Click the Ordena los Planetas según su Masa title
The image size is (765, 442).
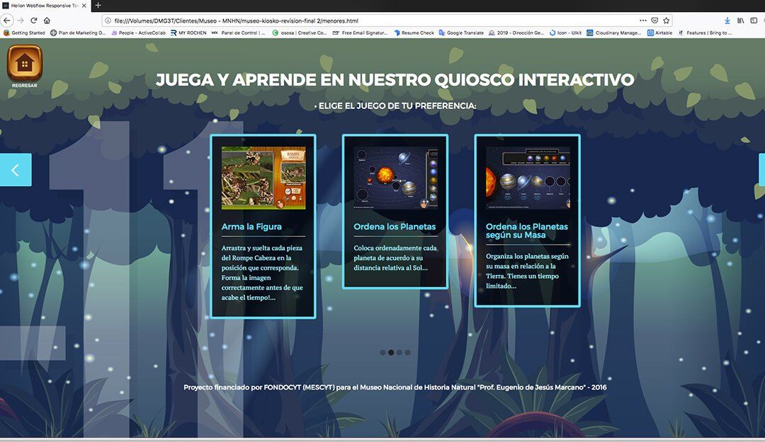(526, 231)
